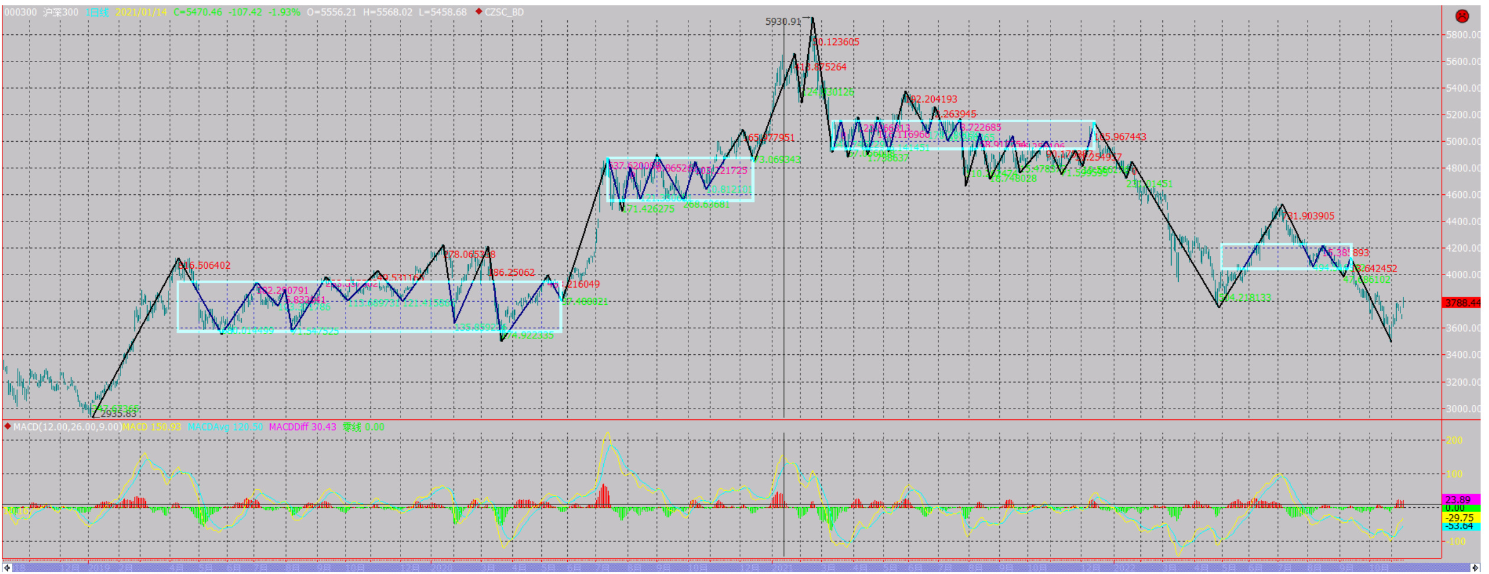Open the MACD(12.00,26.00,9.00) parameter label
This screenshot has height=574, width=1489.
pos(67,427)
